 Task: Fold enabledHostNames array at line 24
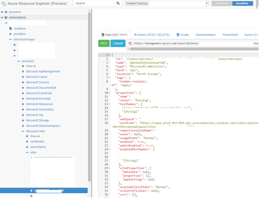[109, 149]
